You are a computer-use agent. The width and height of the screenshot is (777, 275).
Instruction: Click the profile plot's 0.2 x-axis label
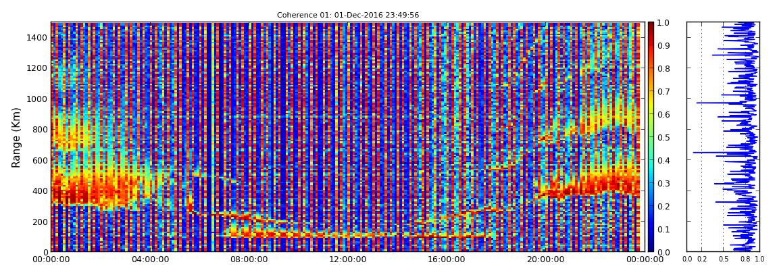701,259
